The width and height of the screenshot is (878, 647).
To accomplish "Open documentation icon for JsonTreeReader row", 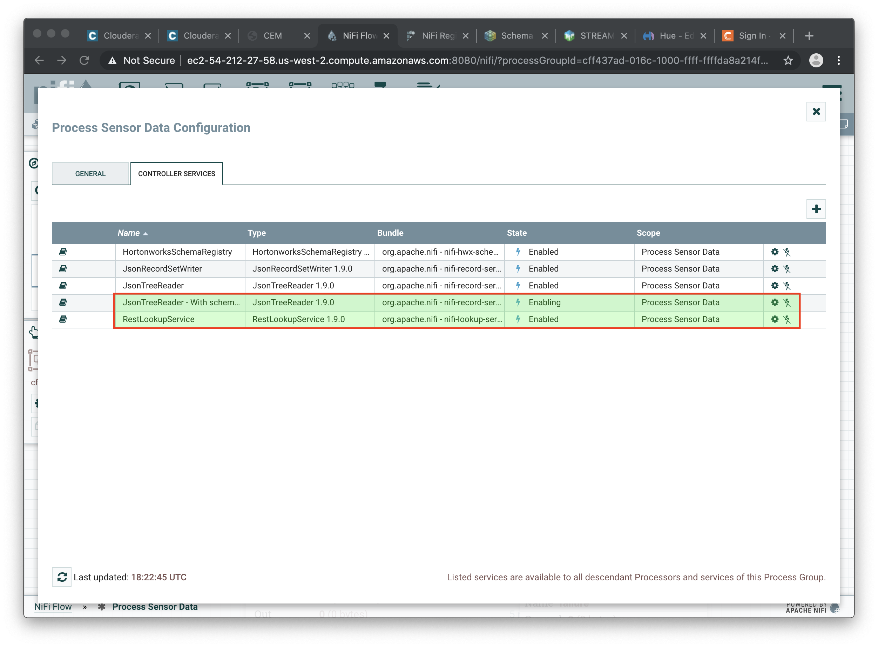I will (x=63, y=286).
